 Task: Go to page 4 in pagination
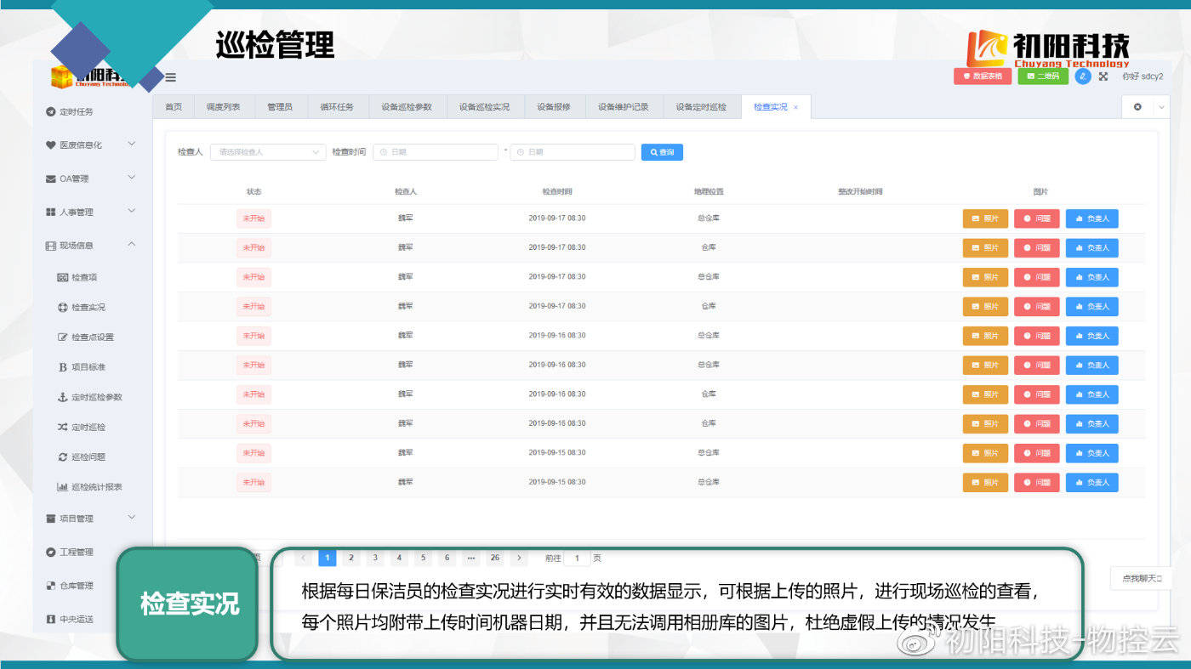[x=399, y=558]
